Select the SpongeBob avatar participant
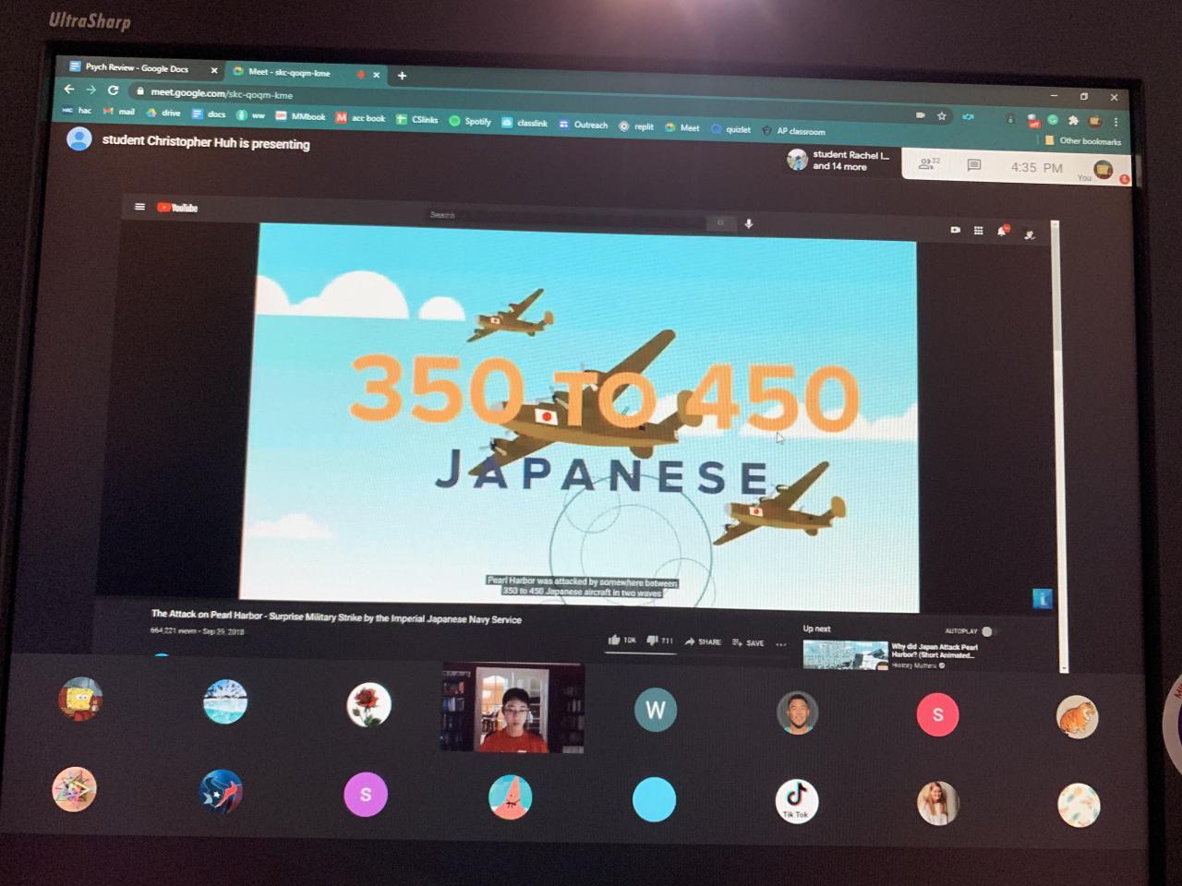 pyautogui.click(x=80, y=698)
